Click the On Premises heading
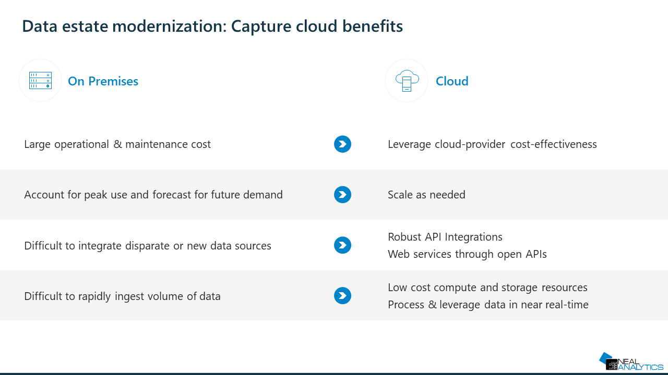This screenshot has height=375, width=668. pyautogui.click(x=103, y=81)
